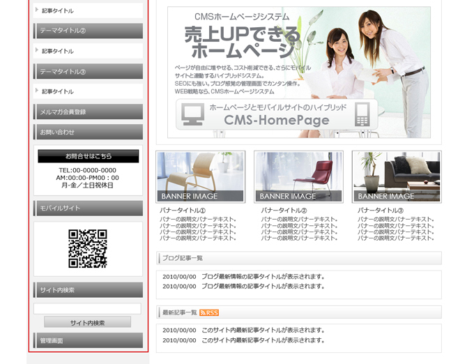Click the QR code under モバイルサイト
This screenshot has height=364, width=474.
click(x=88, y=249)
